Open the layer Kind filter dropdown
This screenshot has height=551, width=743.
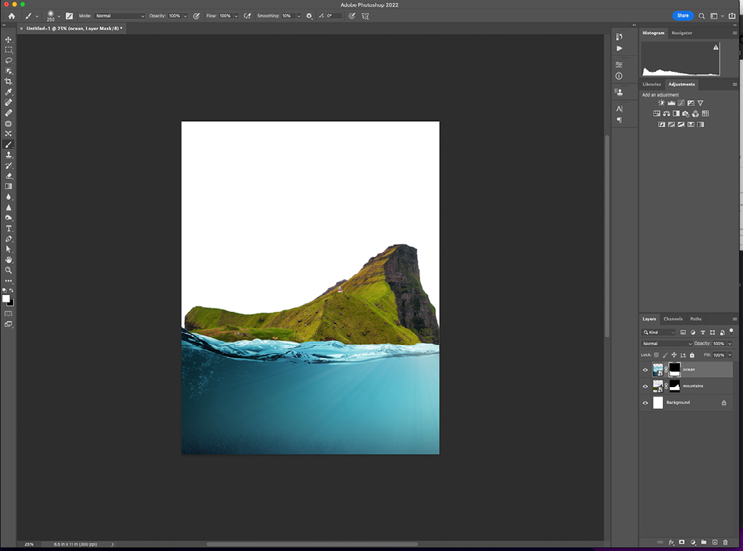(659, 332)
